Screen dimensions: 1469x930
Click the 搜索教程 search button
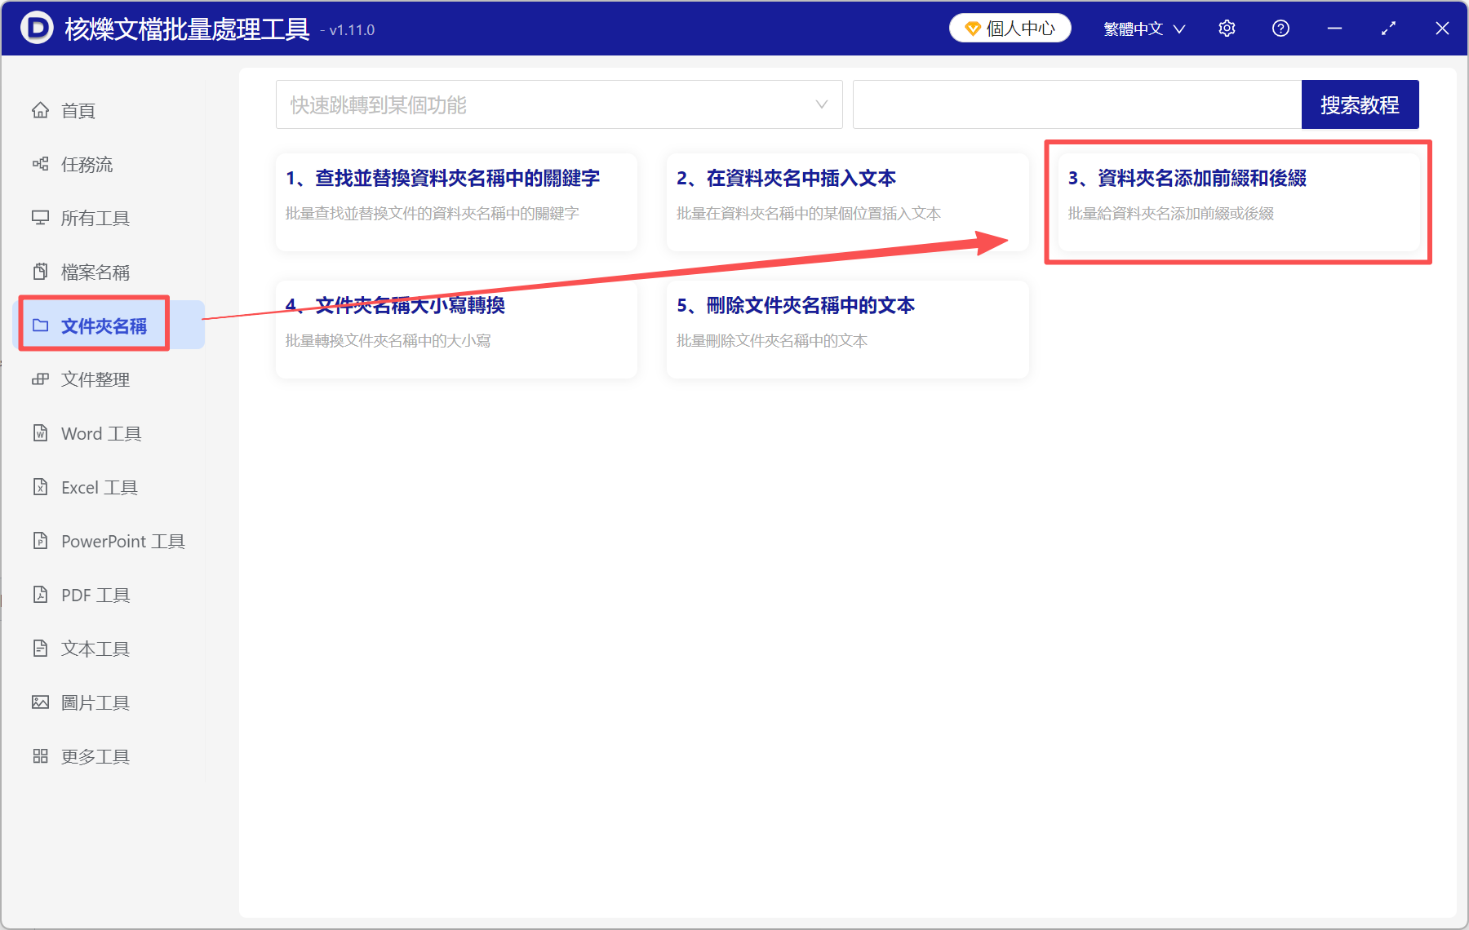[x=1360, y=104]
